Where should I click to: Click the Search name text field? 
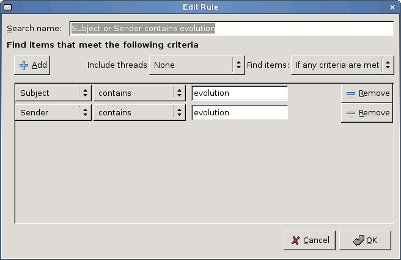[231, 29]
